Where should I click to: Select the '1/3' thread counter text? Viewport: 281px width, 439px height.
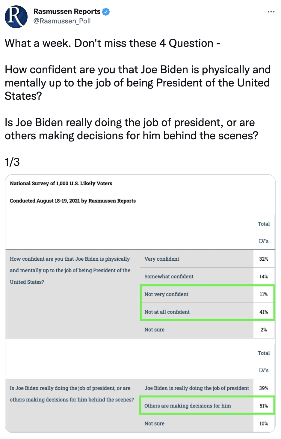point(12,162)
